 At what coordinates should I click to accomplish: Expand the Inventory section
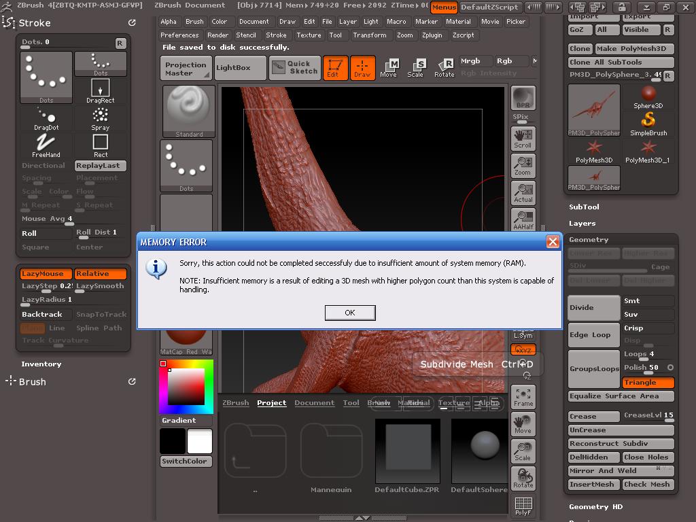tap(41, 364)
